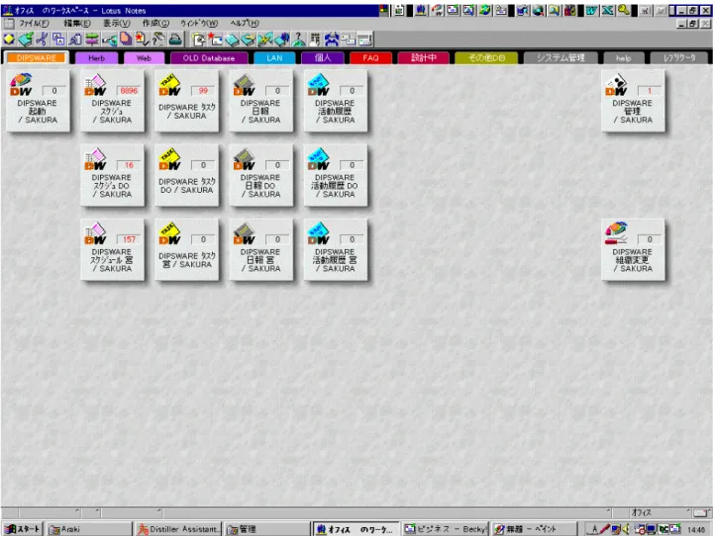This screenshot has width=715, height=536.
Task: Open the mail popup at status bar right end
Action: (702, 513)
